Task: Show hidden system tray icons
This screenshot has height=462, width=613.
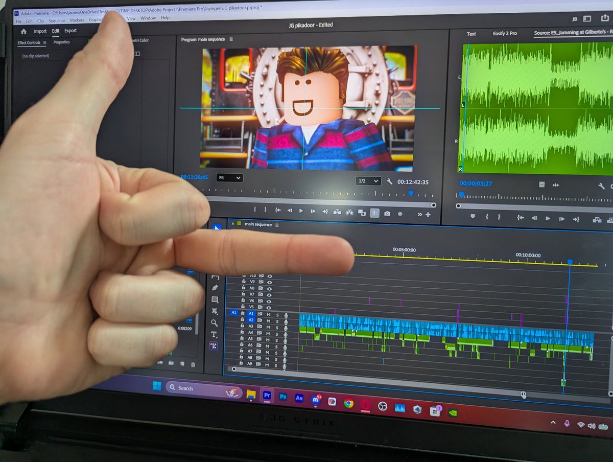Action: pos(553,423)
